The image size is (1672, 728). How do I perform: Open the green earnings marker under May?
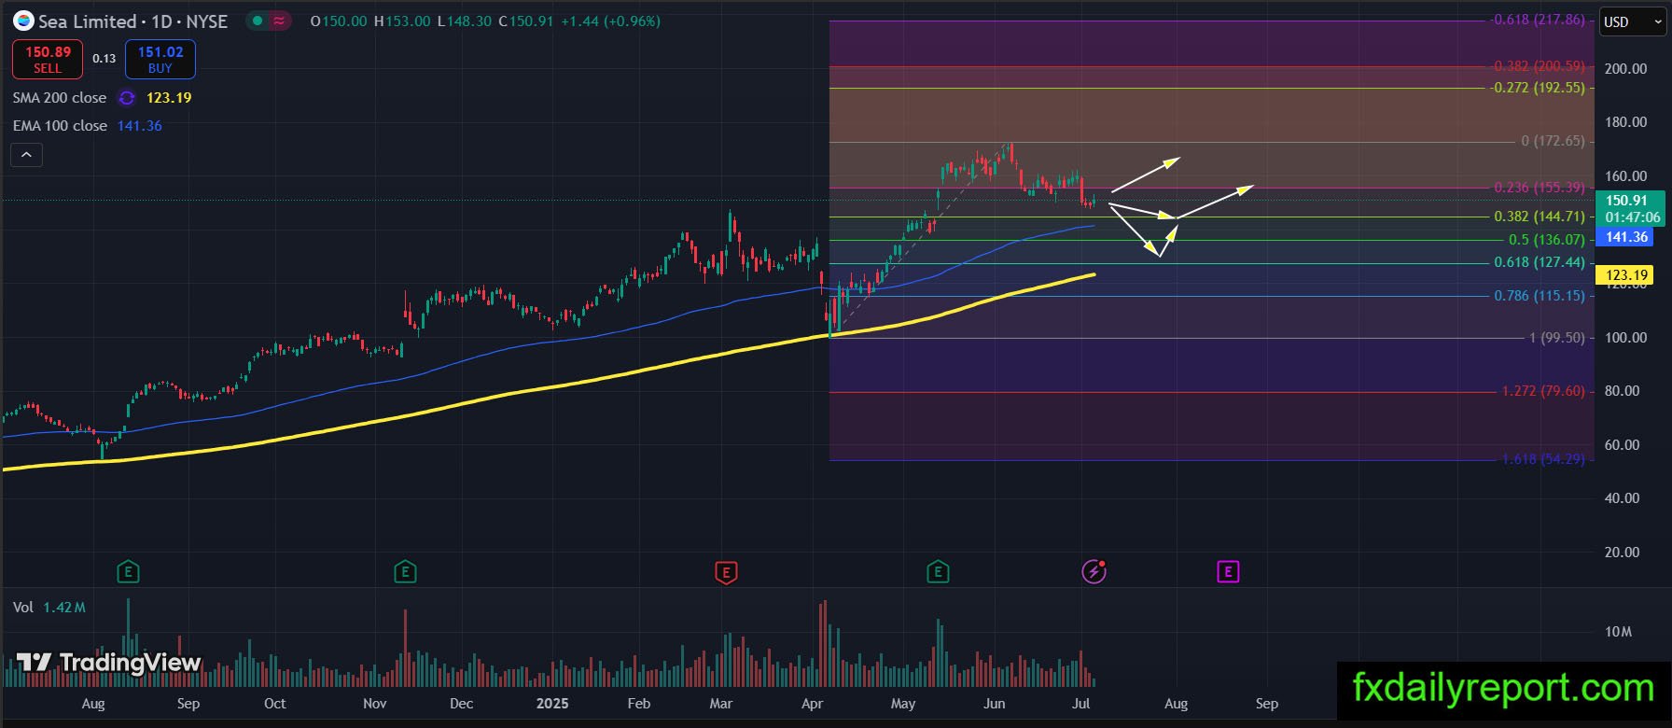click(938, 572)
